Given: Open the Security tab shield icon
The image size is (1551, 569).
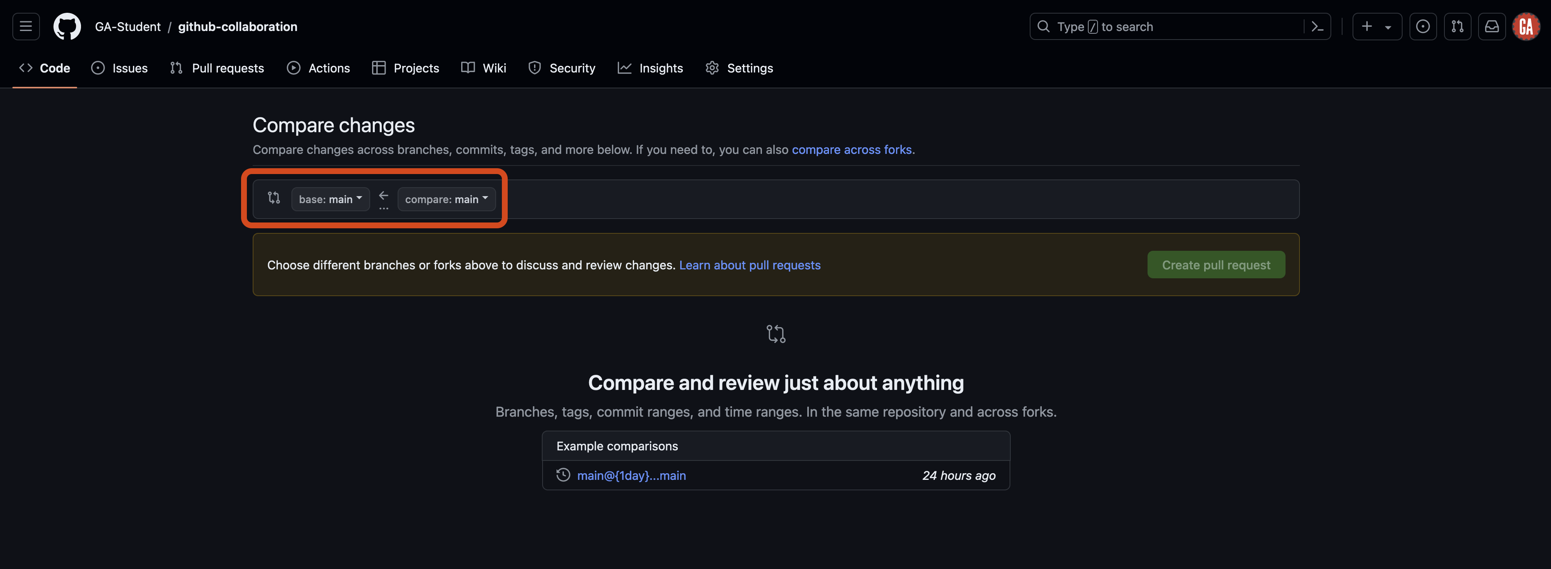Looking at the screenshot, I should tap(534, 68).
